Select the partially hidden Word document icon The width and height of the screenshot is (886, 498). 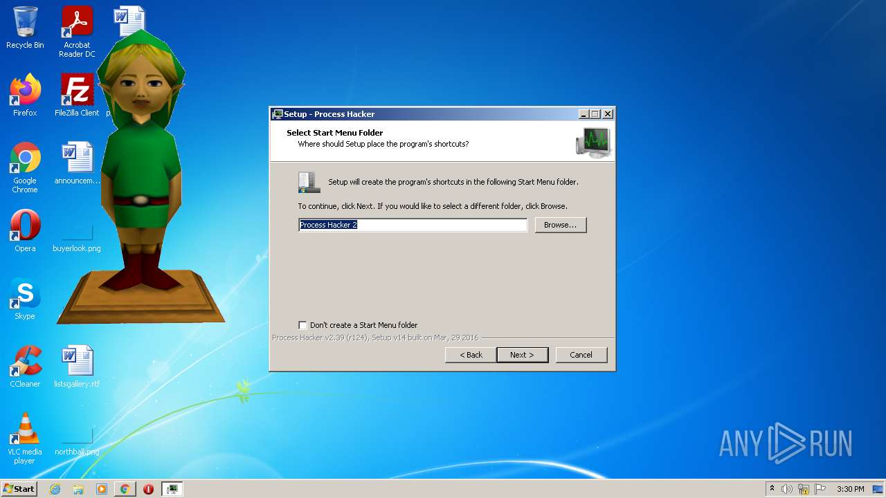pyautogui.click(x=130, y=19)
